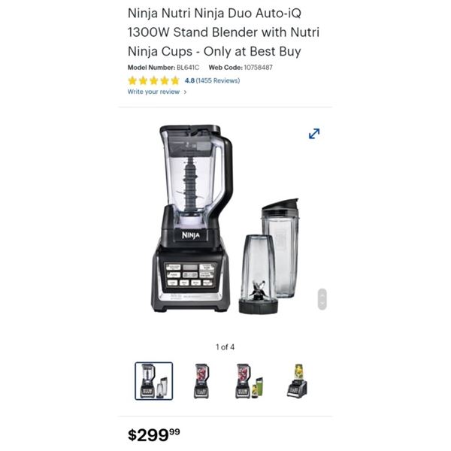
Task: Click the model number BL641C
Action: 187,68
